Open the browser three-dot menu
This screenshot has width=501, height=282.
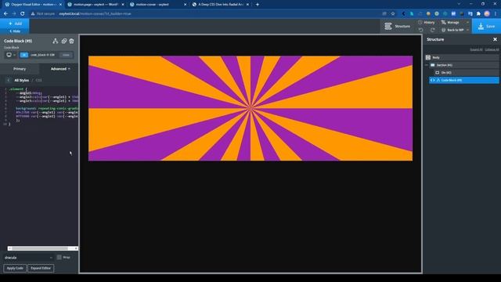[496, 14]
